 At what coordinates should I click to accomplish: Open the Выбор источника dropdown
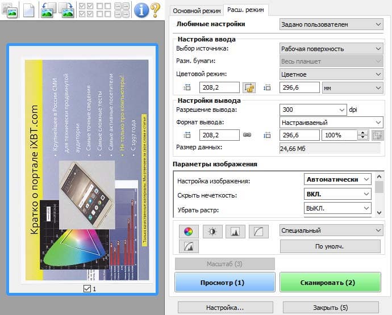point(331,49)
